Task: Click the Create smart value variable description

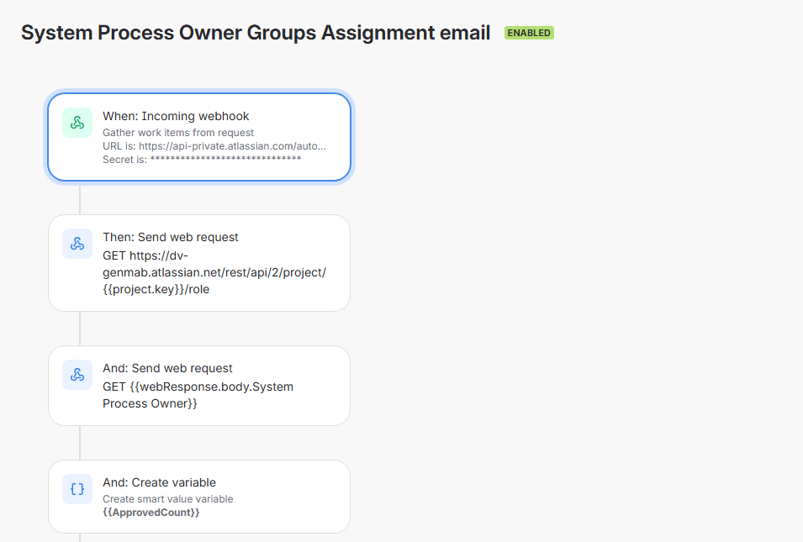Action: click(168, 499)
